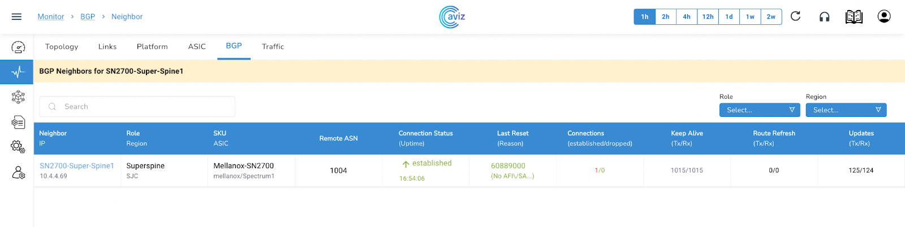
Task: Open the network cluster sidebar icon
Action: click(x=18, y=97)
